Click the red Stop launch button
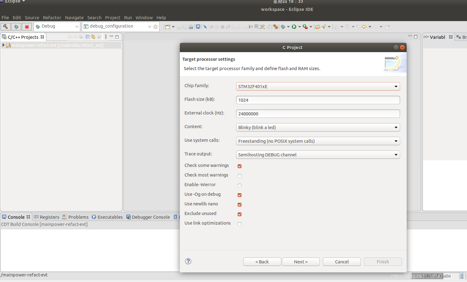Viewport: 467px width, 282px height. [x=27, y=27]
